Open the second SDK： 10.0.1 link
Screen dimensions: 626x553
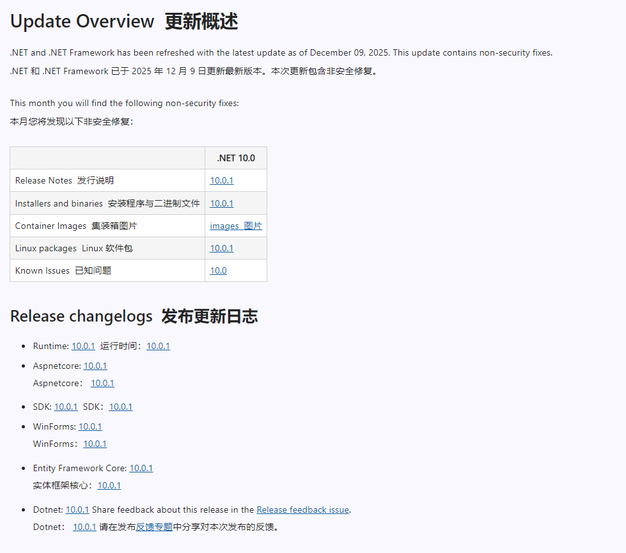pyautogui.click(x=121, y=407)
